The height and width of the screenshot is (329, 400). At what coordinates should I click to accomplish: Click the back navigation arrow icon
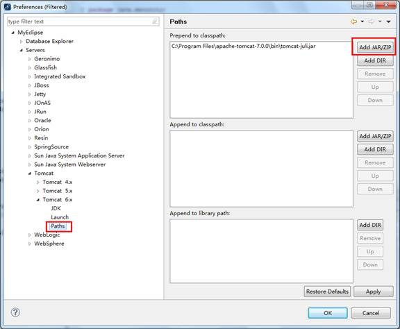[353, 22]
